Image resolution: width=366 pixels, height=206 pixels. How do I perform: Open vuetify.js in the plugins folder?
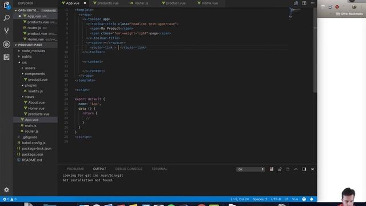[35, 91]
